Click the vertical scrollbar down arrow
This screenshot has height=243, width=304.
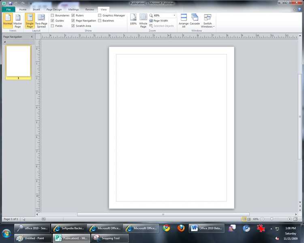coord(300,202)
